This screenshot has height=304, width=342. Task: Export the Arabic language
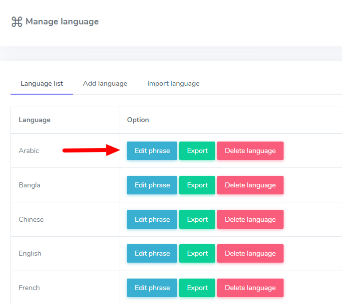pyautogui.click(x=197, y=151)
